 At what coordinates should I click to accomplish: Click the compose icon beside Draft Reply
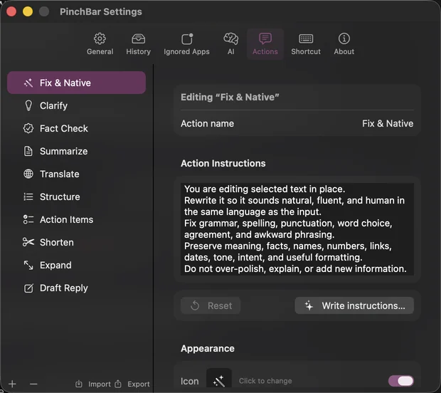click(x=28, y=288)
